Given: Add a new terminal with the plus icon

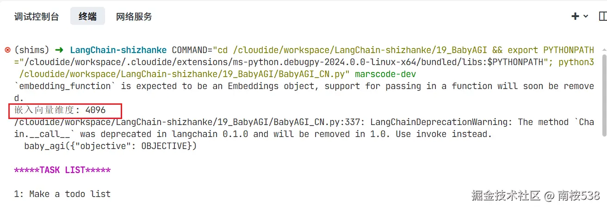Looking at the screenshot, I should click(576, 17).
